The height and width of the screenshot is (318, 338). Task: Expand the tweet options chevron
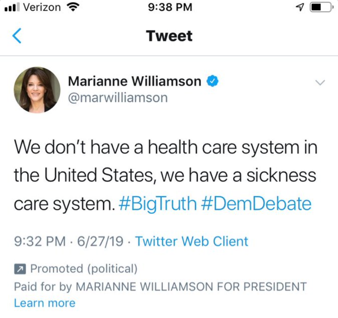320,82
